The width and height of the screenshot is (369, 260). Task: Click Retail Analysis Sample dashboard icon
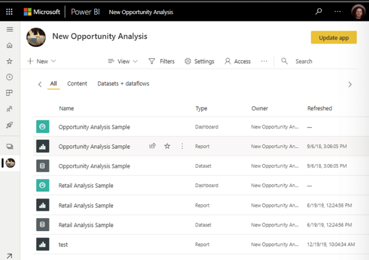point(42,185)
